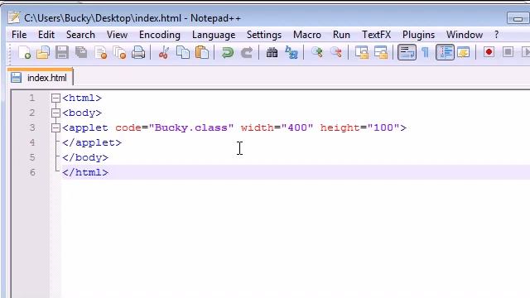Open the Search menu
This screenshot has height=298, width=530.
(x=80, y=35)
